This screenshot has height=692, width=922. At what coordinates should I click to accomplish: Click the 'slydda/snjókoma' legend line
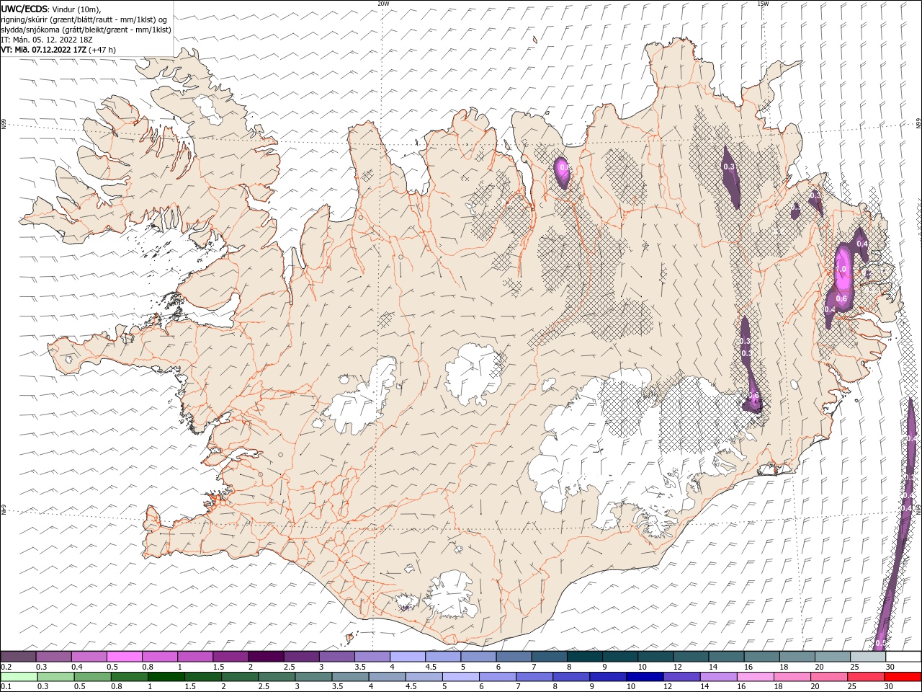coord(86,30)
